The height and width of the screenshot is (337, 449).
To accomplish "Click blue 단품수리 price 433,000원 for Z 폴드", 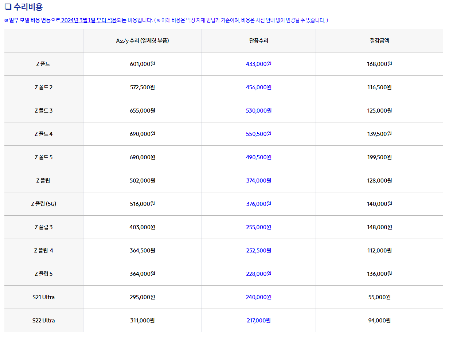I will click(259, 64).
